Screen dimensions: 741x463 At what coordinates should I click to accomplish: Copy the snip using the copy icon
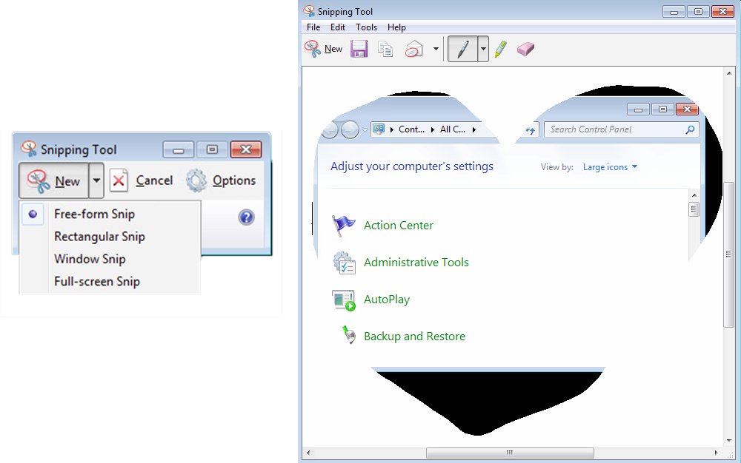click(385, 49)
